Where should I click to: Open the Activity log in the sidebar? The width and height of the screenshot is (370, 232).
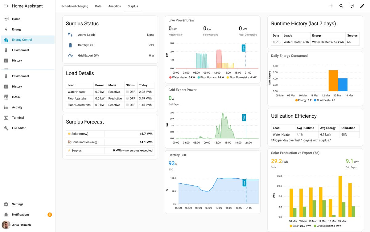coord(27,107)
